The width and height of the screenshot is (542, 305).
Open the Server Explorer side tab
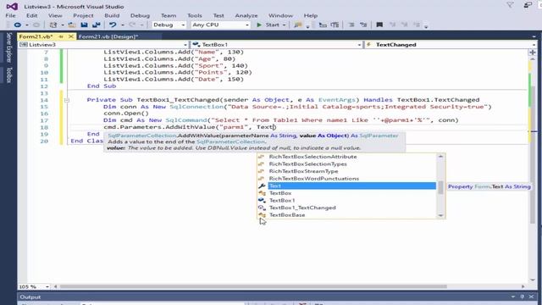click(9, 47)
